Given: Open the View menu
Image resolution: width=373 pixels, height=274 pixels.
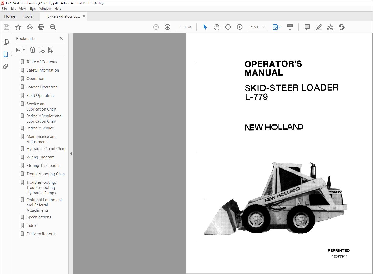Looking at the screenshot, I should point(23,9).
